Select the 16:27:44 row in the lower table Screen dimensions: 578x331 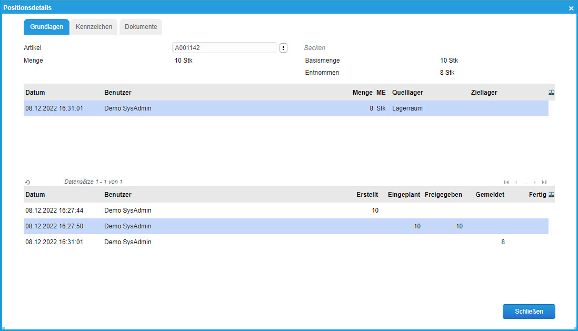click(x=211, y=210)
